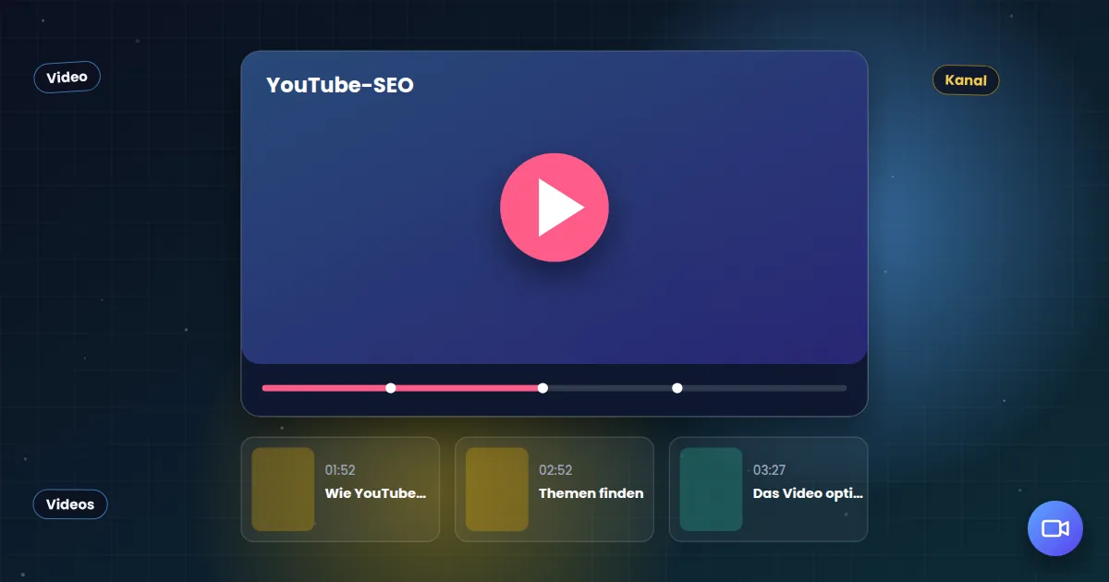Screen dimensions: 1109x582
Task: Play the YouTube-SEO video
Action: [554, 208]
